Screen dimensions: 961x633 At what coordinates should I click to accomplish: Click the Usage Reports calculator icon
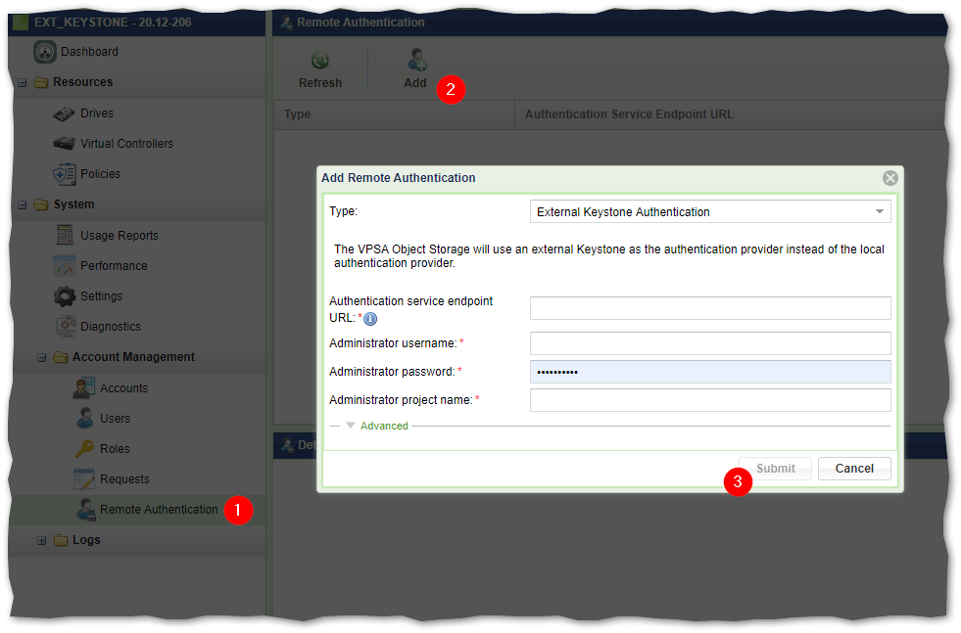click(x=65, y=235)
